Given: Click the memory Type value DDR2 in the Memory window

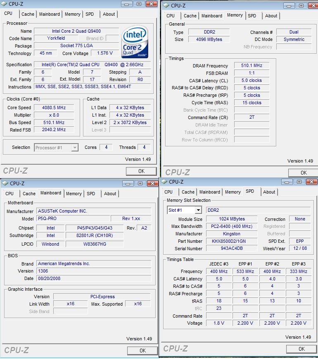Looking at the screenshot, I should click(x=209, y=32).
